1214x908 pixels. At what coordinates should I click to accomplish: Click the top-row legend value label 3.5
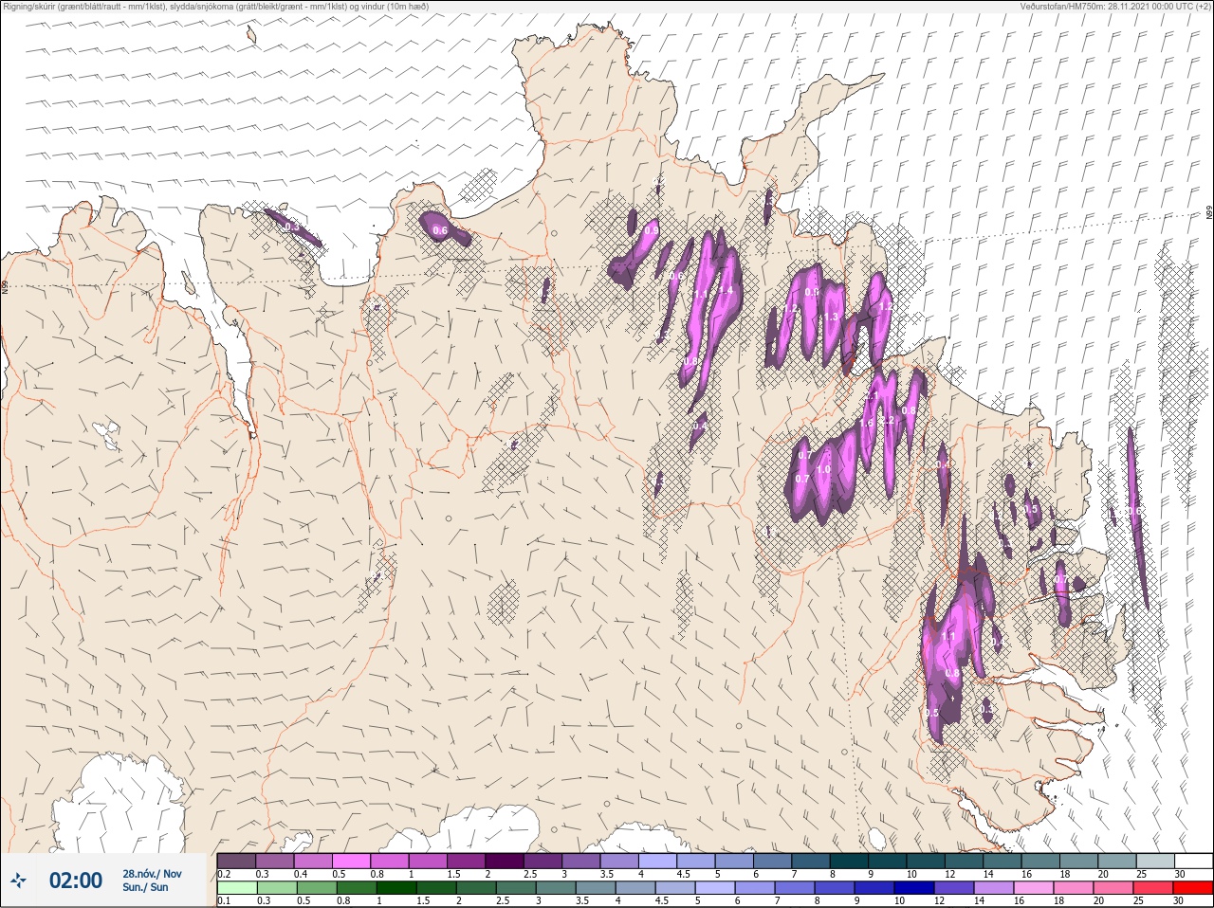coord(607,874)
